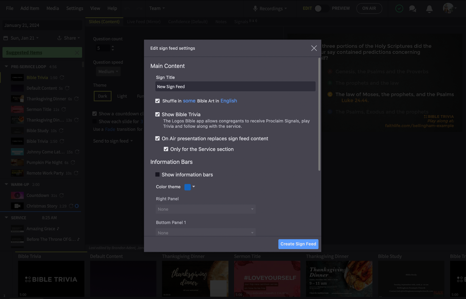The height and width of the screenshot is (299, 466).
Task: Collapse the PRE-SERVICE LOOP section
Action: 6,67
